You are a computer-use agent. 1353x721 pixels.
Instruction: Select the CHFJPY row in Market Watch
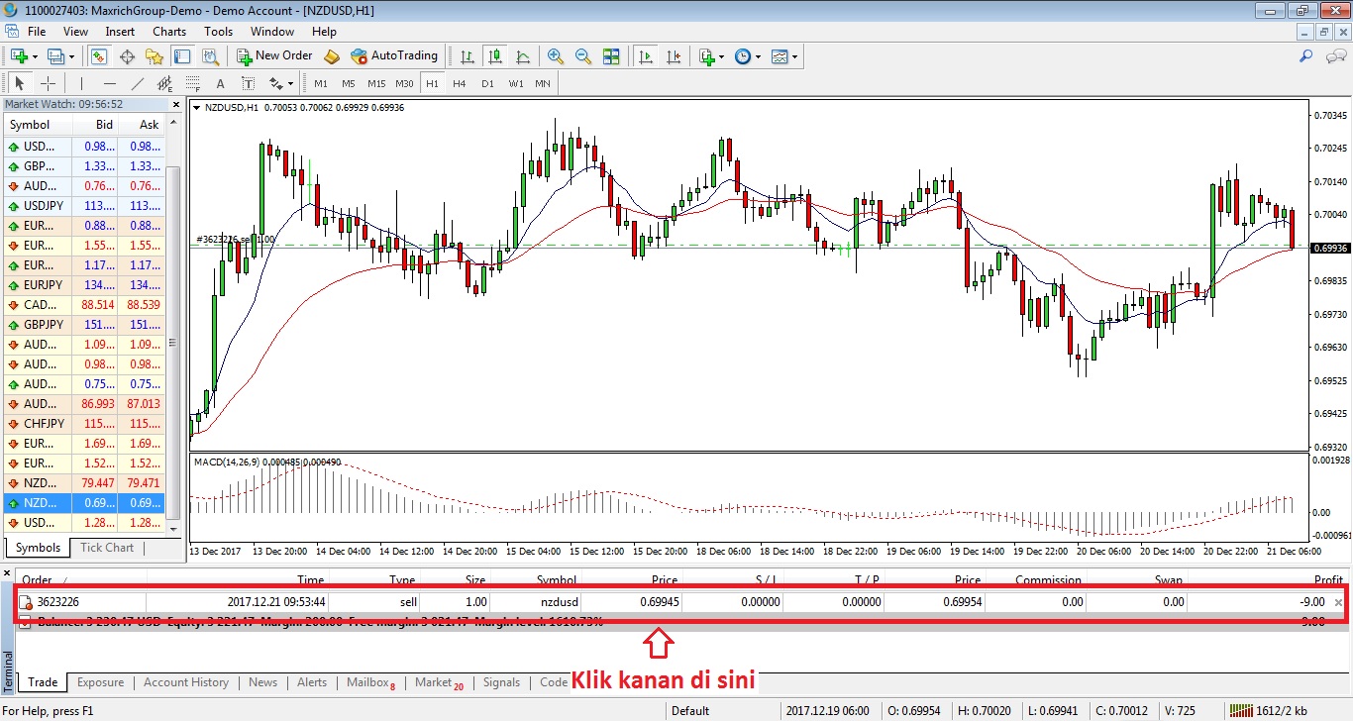pos(84,424)
